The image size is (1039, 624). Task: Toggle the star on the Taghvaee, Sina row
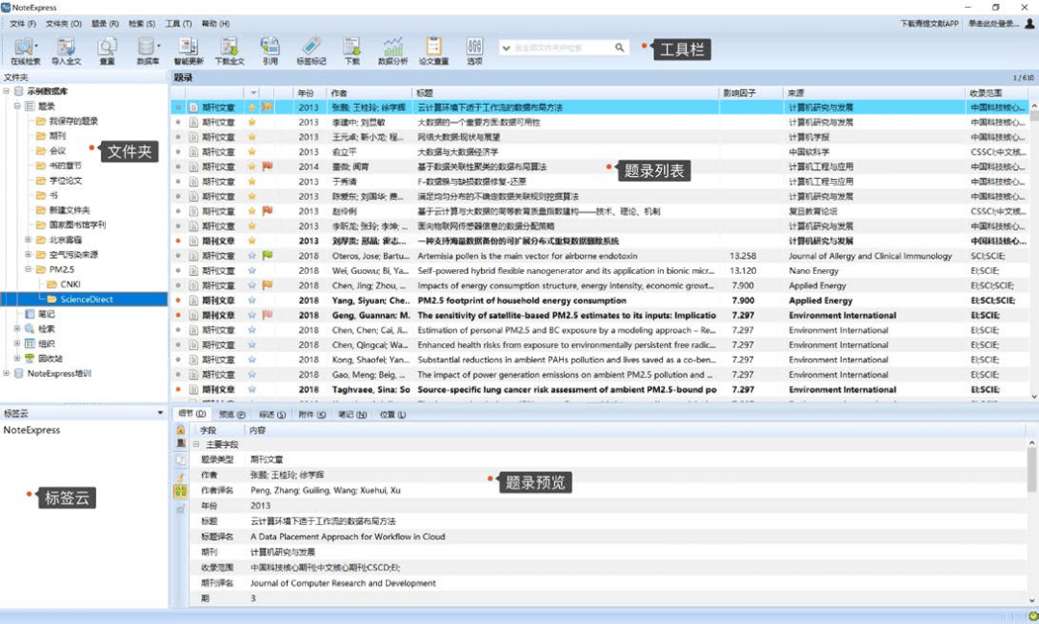[252, 389]
